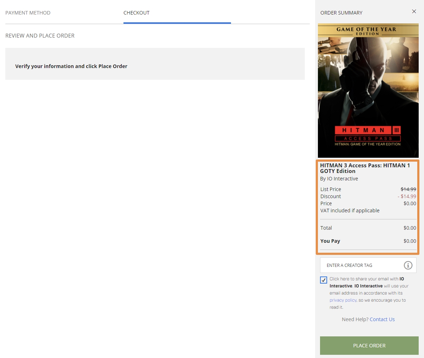Click the 'Total' row label

[326, 228]
